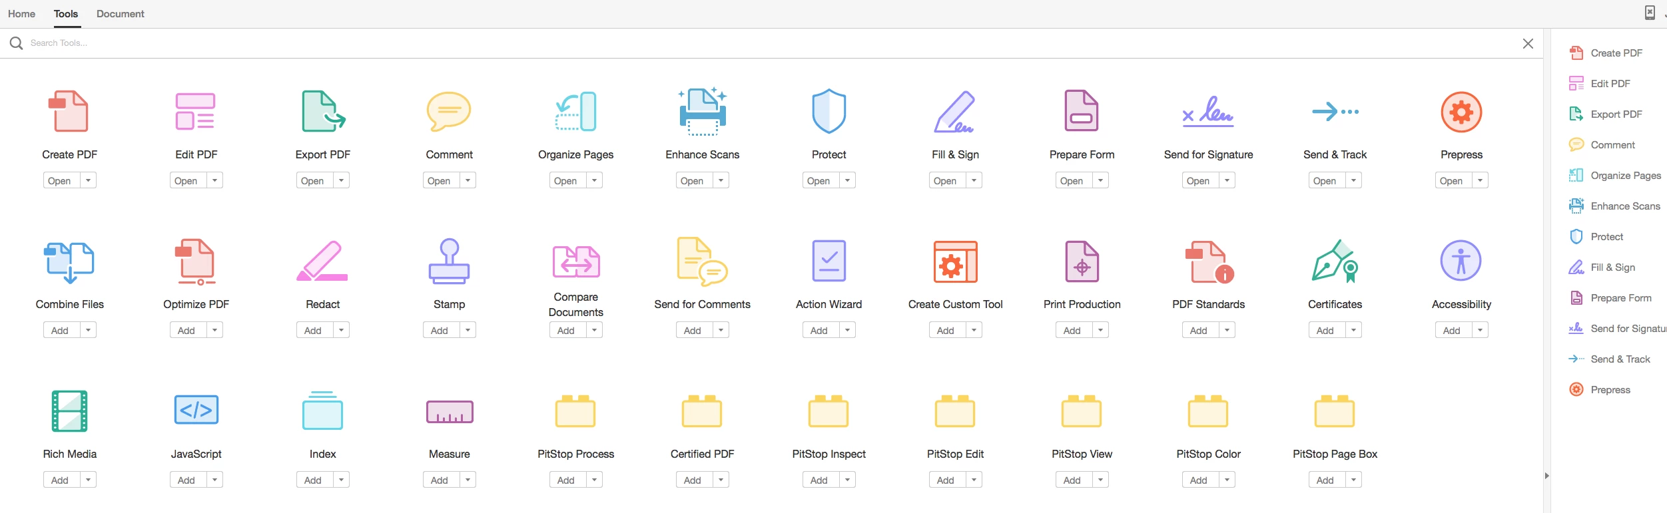1667x513 pixels.
Task: Open dropdown arrow beside Protect Open button
Action: 847,180
